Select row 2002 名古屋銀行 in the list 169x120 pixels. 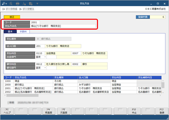pos(83,92)
